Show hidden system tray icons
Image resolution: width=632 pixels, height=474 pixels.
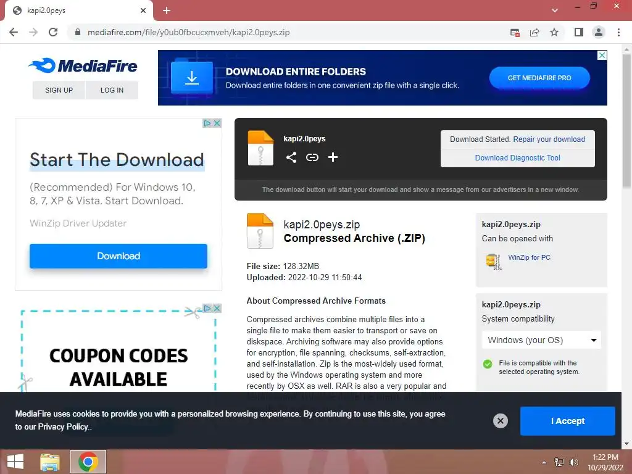[x=544, y=462]
